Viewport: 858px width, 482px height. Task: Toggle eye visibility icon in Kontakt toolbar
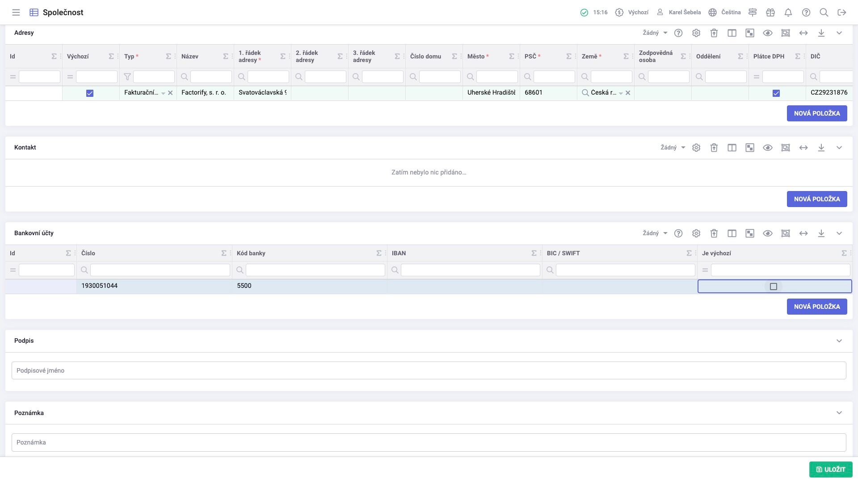point(768,148)
